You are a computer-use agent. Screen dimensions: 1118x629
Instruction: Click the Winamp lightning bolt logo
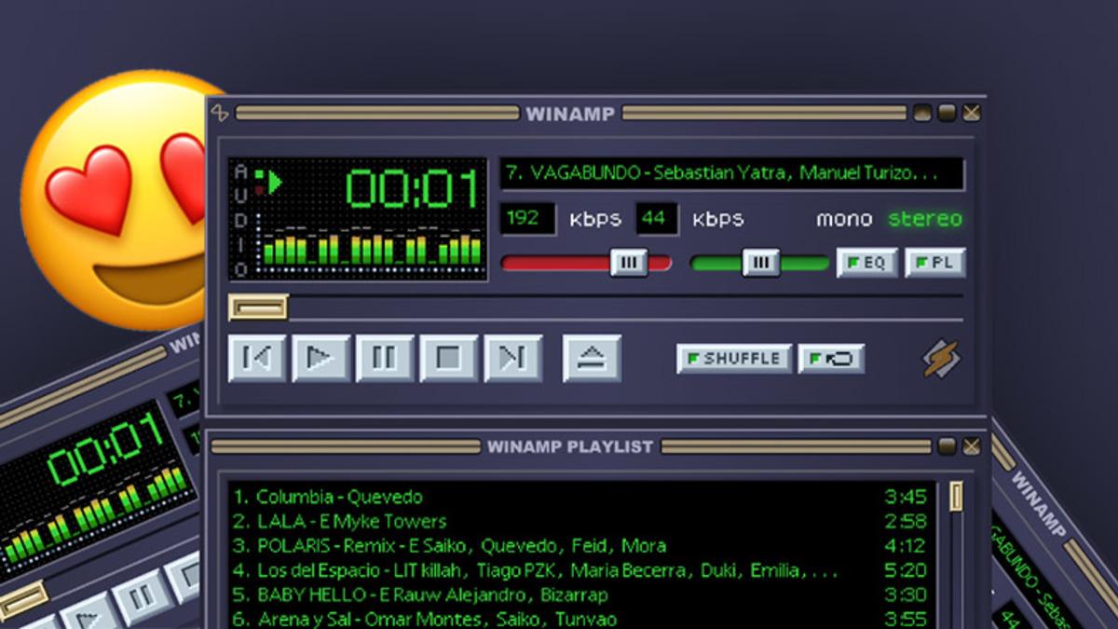(x=940, y=359)
